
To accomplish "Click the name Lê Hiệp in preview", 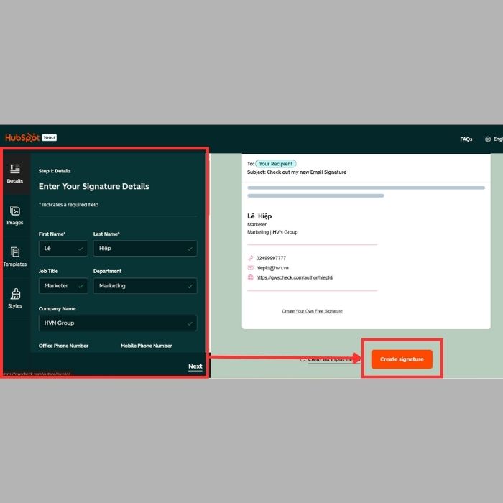I will 259,216.
